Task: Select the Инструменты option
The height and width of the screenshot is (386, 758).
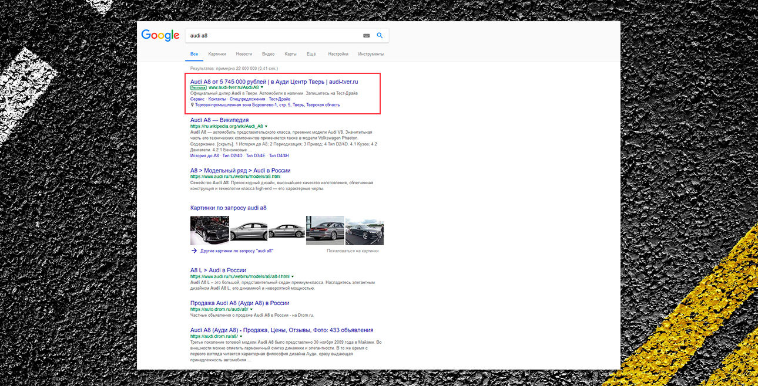Action: click(371, 53)
